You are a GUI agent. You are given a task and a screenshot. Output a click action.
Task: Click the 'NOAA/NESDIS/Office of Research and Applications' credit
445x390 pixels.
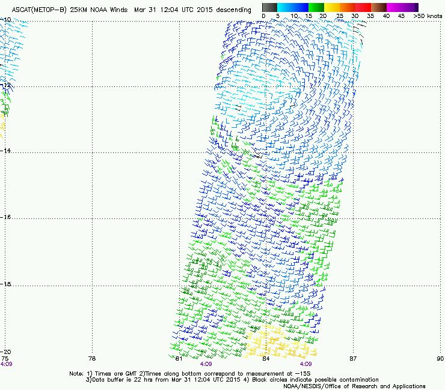[x=354, y=386]
